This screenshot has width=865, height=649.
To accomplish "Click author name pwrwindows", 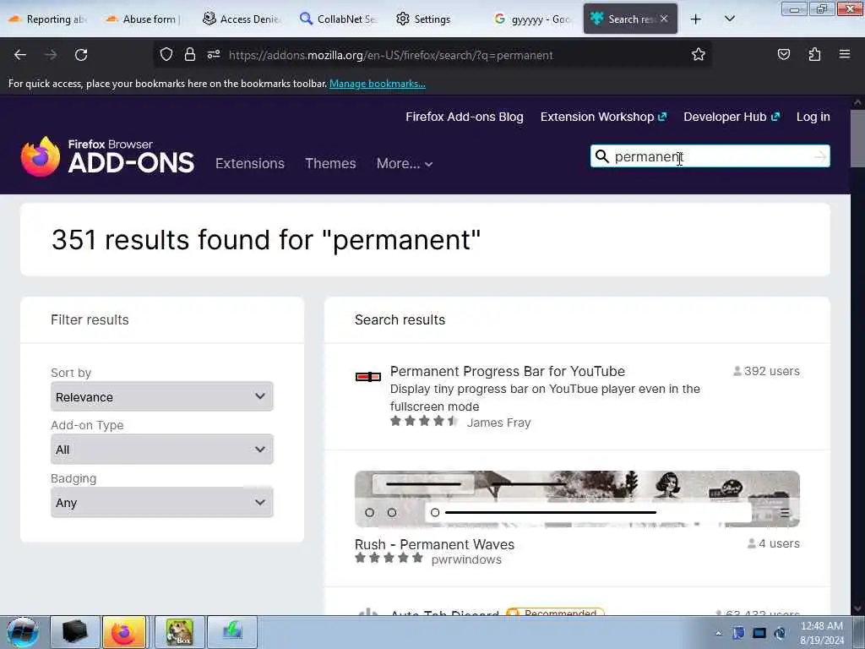I will click(466, 559).
